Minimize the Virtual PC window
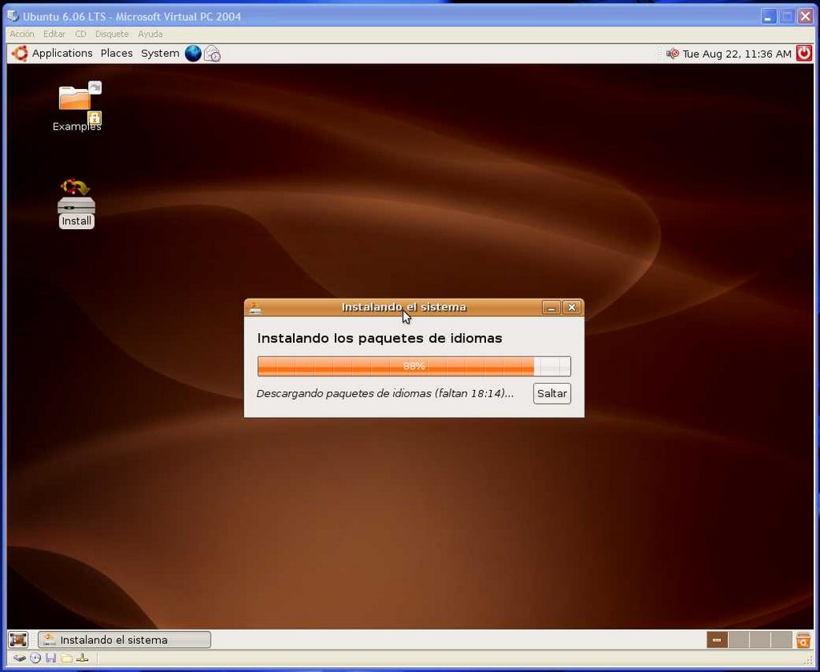Image resolution: width=820 pixels, height=672 pixels. pyautogui.click(x=768, y=17)
